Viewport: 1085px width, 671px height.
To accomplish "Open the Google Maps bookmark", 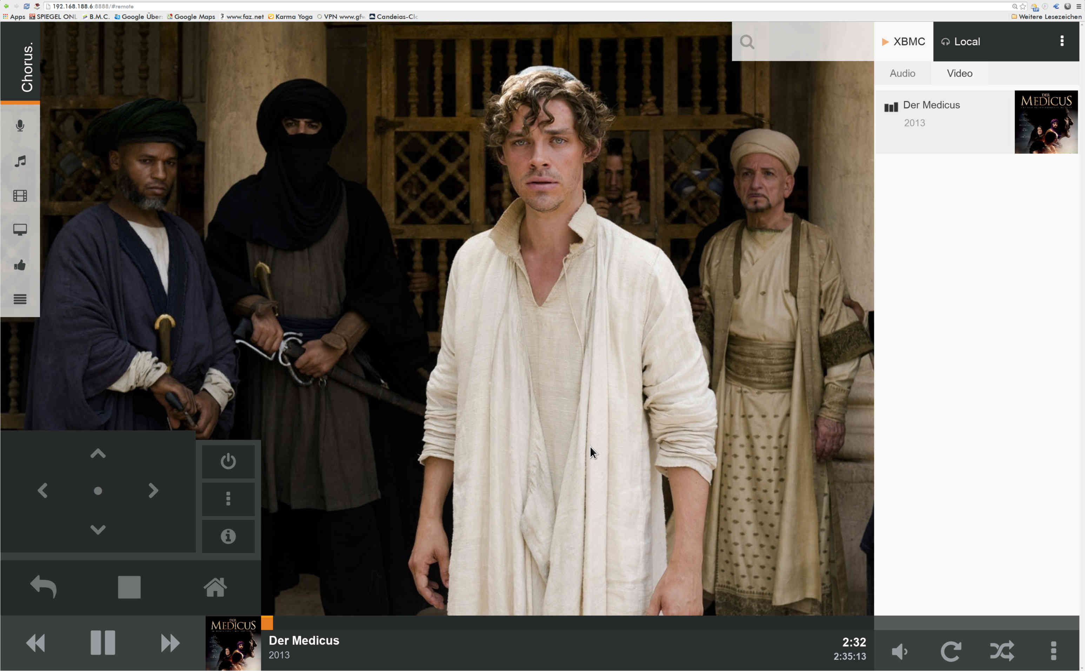I will (191, 17).
